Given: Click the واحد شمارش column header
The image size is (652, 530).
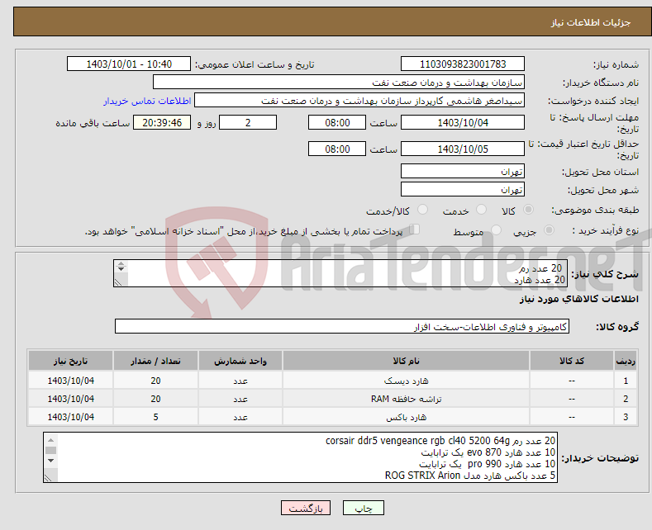Looking at the screenshot, I should click(240, 361).
